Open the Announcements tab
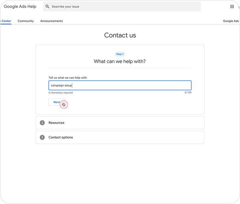Image resolution: width=240 pixels, height=204 pixels. pos(51,21)
